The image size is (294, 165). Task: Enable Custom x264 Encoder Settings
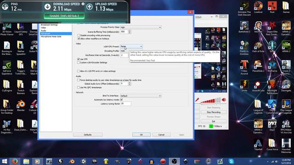point(79,62)
